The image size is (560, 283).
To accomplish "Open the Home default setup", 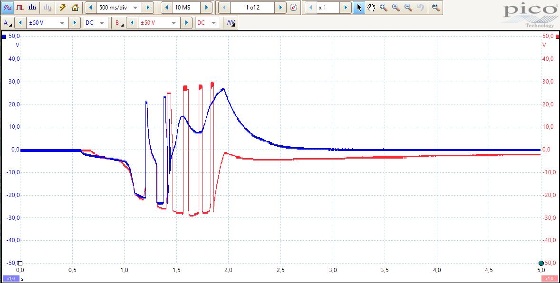I will (75, 7).
